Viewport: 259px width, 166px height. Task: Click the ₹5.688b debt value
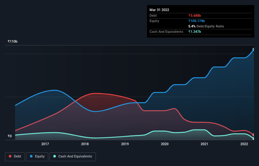click(195, 15)
